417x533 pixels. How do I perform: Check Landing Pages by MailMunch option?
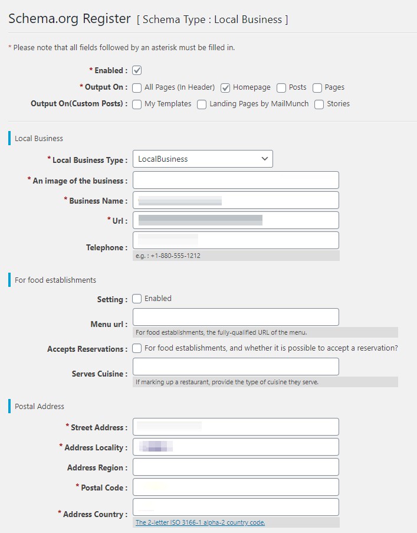202,104
